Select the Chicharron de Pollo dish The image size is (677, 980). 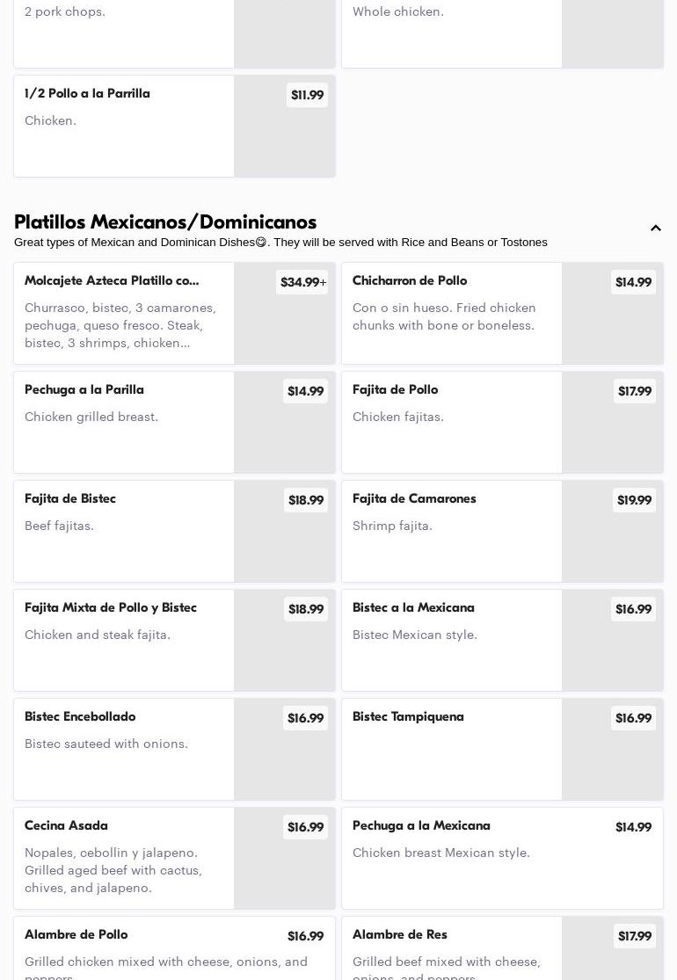tap(410, 281)
